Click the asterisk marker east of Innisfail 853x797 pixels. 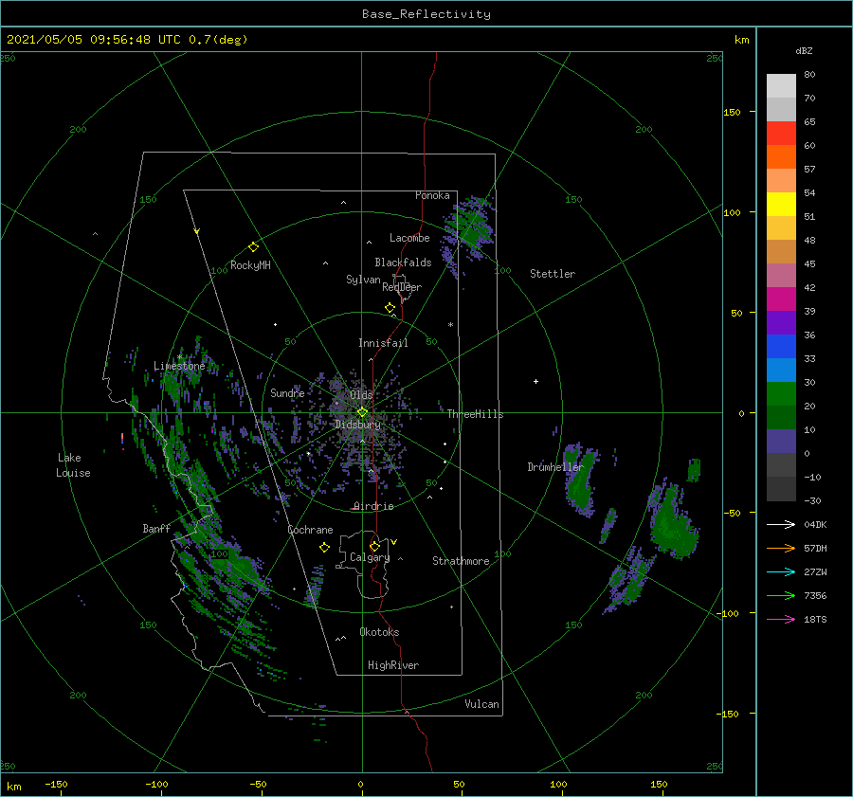450,325
